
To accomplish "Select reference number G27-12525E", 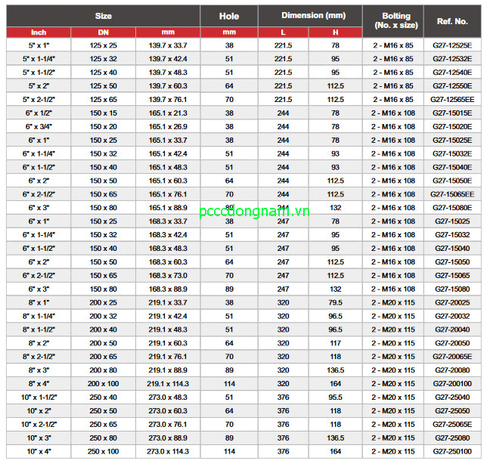I will [x=452, y=45].
